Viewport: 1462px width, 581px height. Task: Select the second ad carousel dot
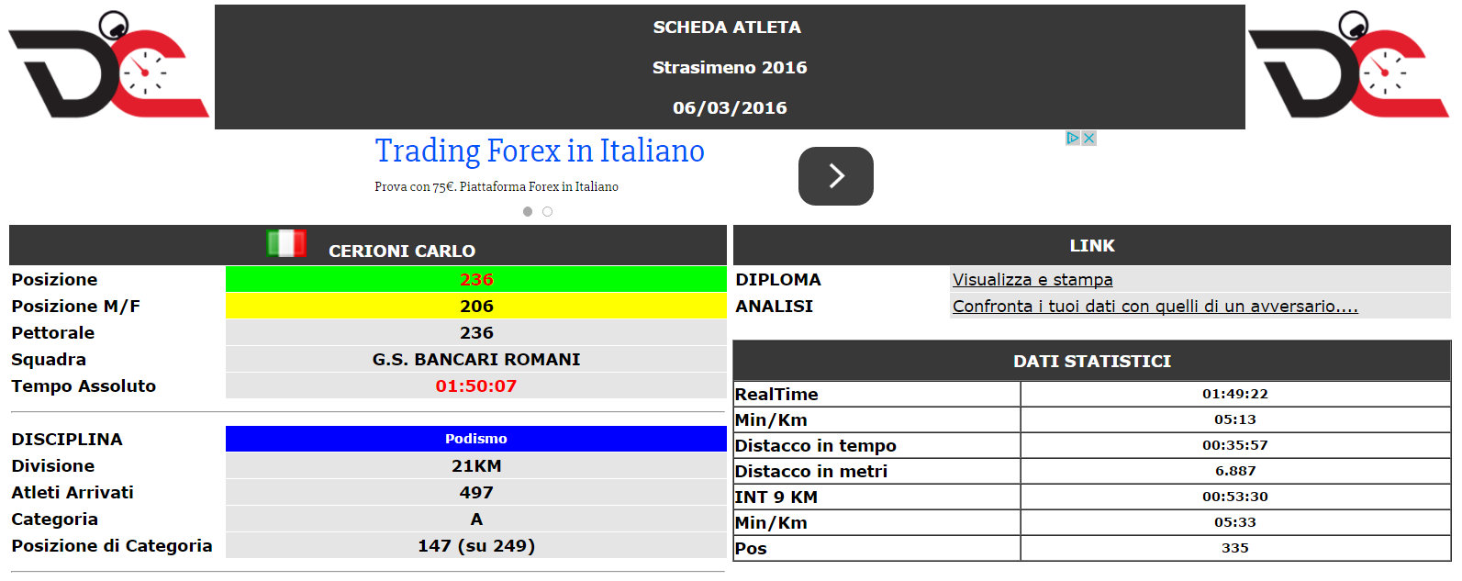tap(548, 212)
